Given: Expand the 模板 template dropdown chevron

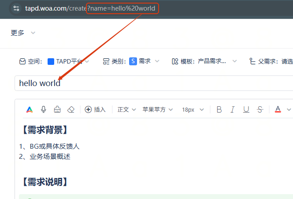Looking at the screenshot, I should 235,61.
